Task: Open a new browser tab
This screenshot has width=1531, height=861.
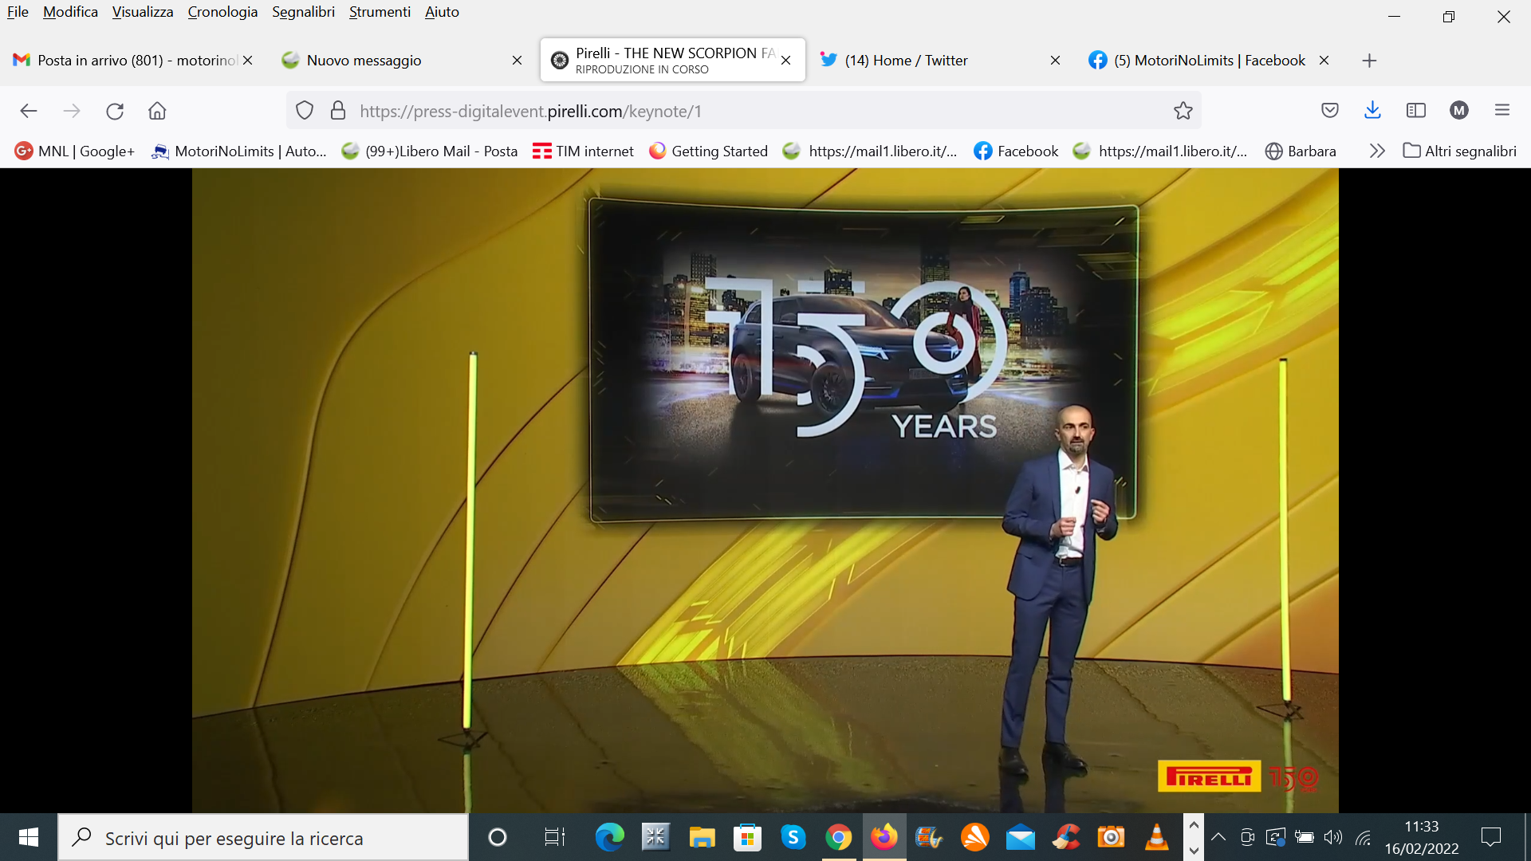Action: click(1369, 61)
